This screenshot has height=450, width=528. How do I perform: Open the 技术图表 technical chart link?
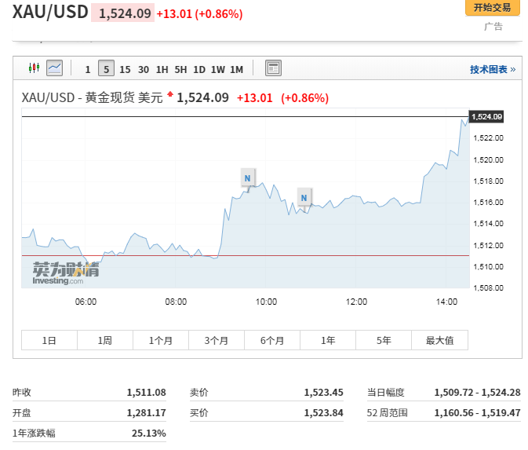click(x=489, y=69)
